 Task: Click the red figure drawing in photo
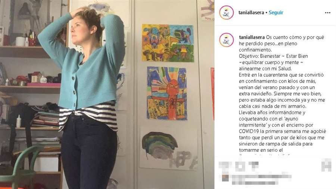[167, 93]
